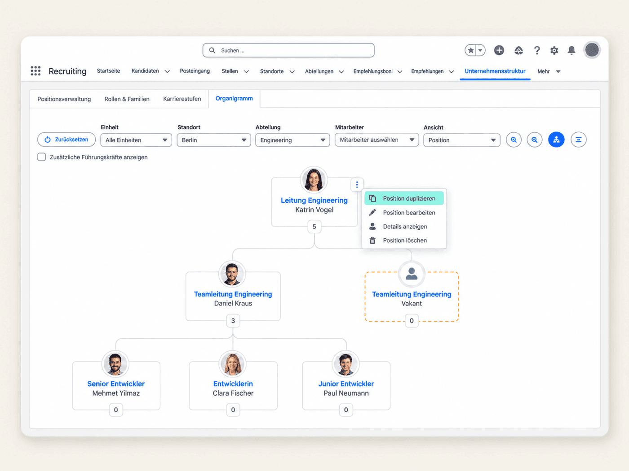Switch to Positionsverwaltung tab
The width and height of the screenshot is (629, 471).
coord(64,99)
